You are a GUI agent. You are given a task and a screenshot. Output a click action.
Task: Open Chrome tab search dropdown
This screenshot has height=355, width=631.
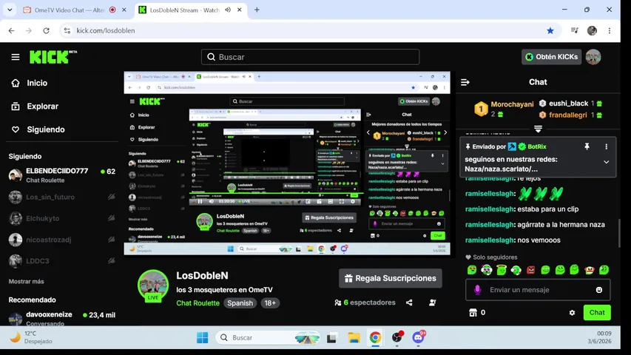(10, 10)
